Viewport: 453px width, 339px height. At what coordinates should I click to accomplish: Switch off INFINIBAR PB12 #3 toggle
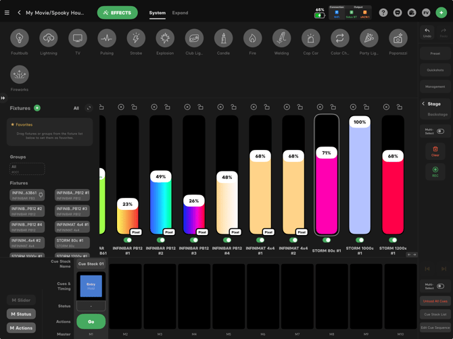pos(194,240)
